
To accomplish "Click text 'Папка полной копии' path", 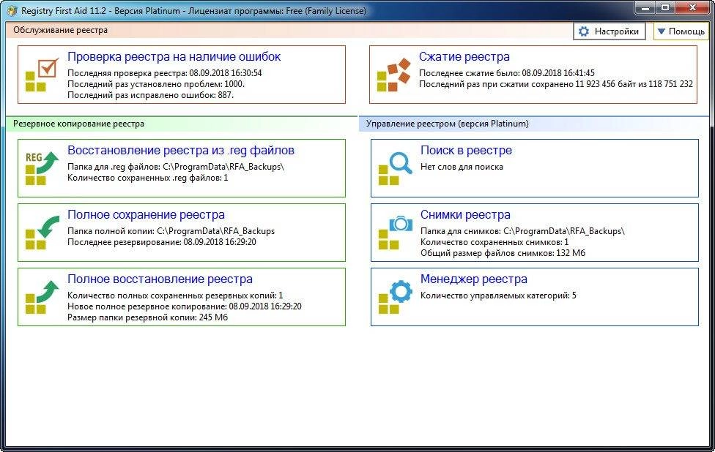I will (x=171, y=231).
